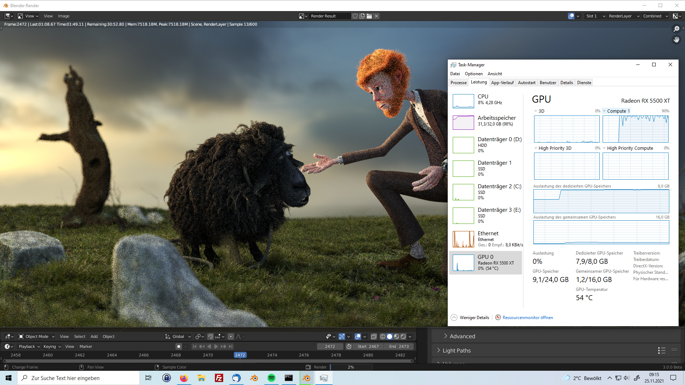This screenshot has width=685, height=385.
Task: Select solid shading mode
Action: (390, 337)
